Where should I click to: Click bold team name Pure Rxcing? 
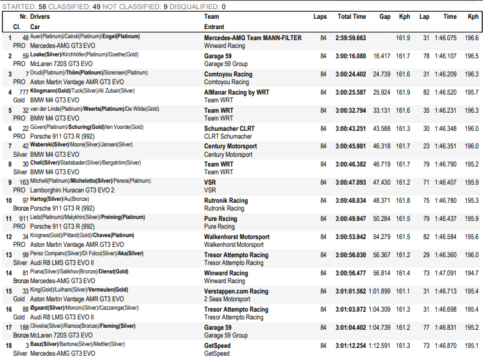coord(220,219)
